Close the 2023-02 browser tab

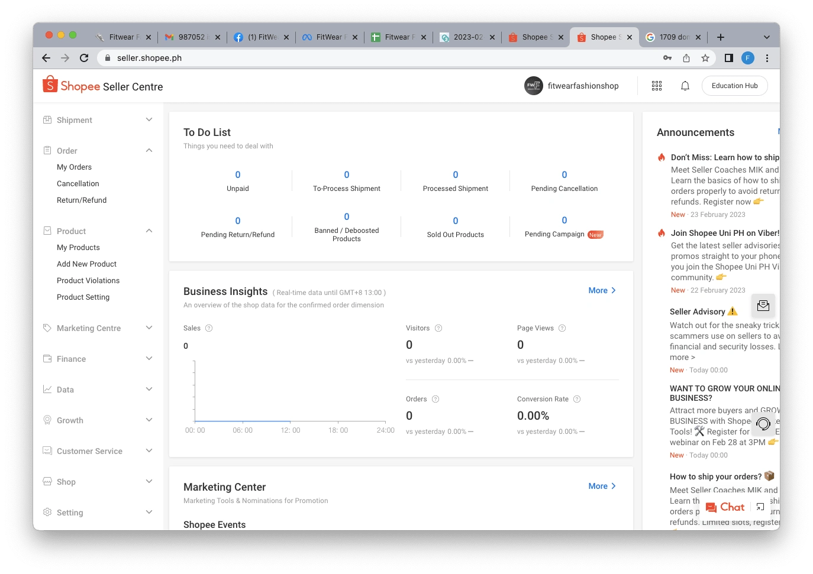point(492,37)
